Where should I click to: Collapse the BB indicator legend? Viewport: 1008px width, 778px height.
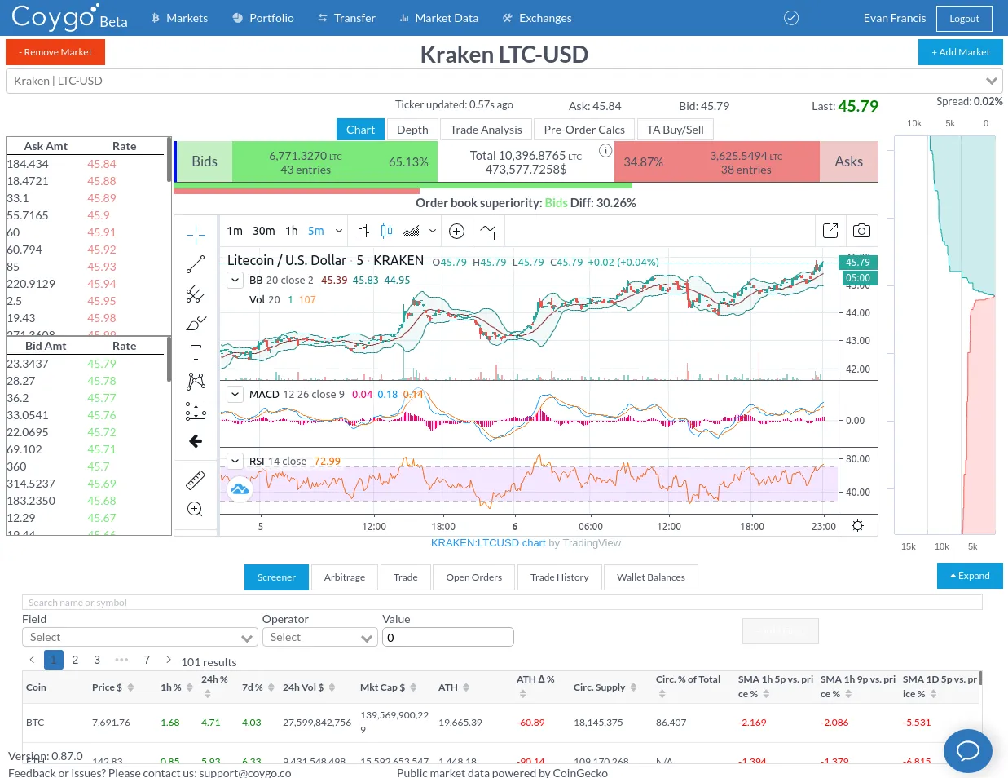[x=235, y=280]
